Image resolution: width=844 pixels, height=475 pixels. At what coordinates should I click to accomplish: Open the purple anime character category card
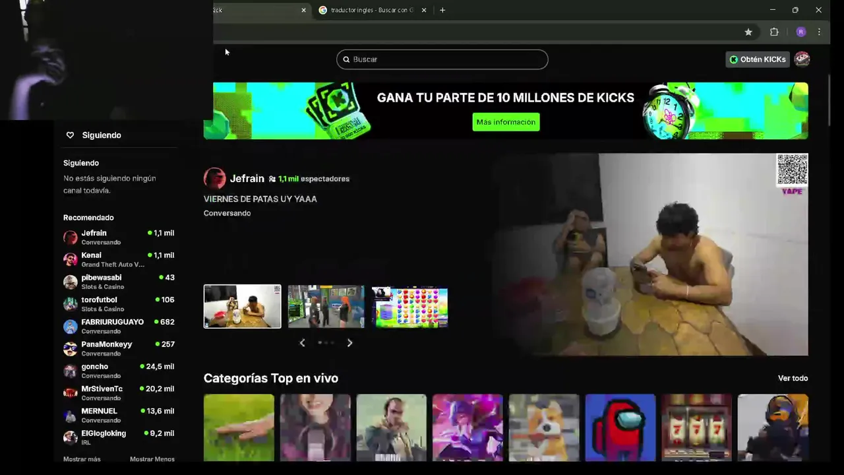(x=467, y=427)
